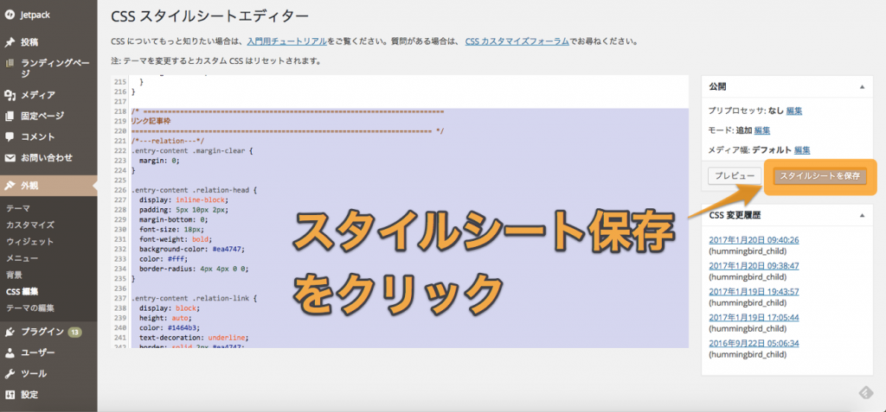Click the pin icon beside 投稿
The height and width of the screenshot is (412, 886).
click(9, 42)
